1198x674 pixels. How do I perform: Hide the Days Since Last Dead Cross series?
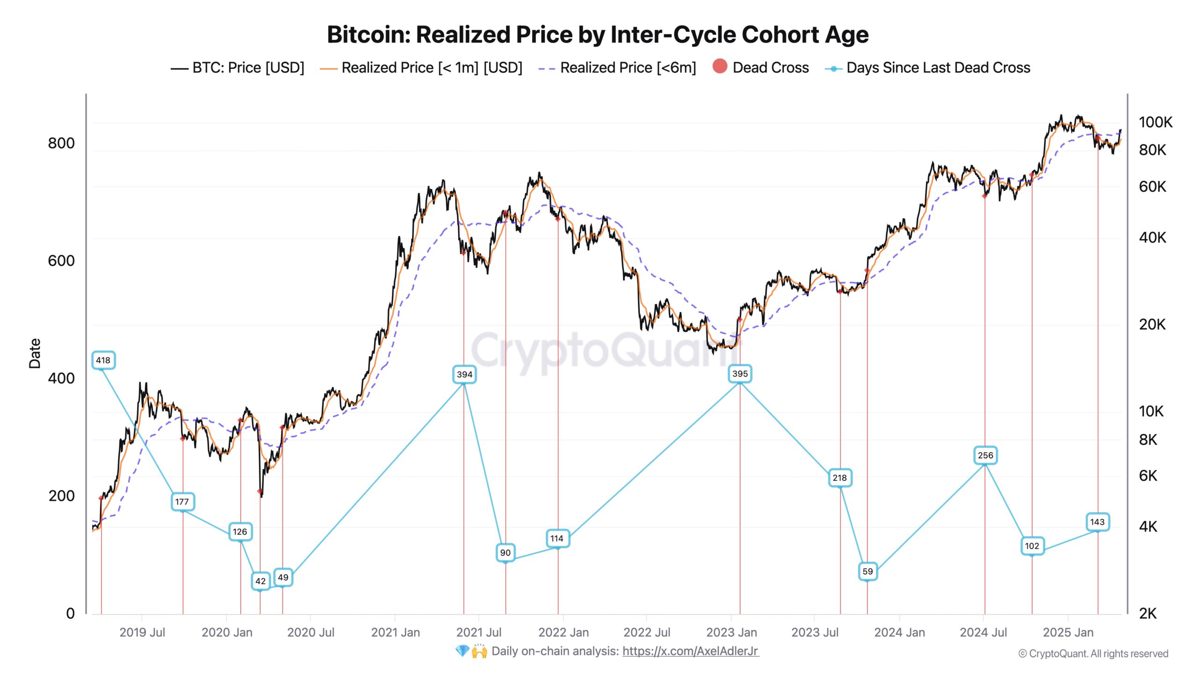(x=938, y=68)
